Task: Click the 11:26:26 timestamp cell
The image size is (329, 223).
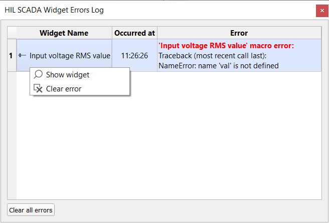Action: (x=134, y=55)
